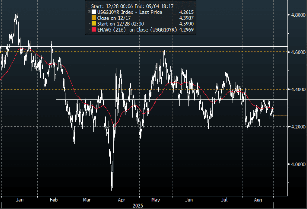Viewport: 307px width, 209px height.
Task: Click the 4.2000 y-axis label
Action: (x=298, y=127)
